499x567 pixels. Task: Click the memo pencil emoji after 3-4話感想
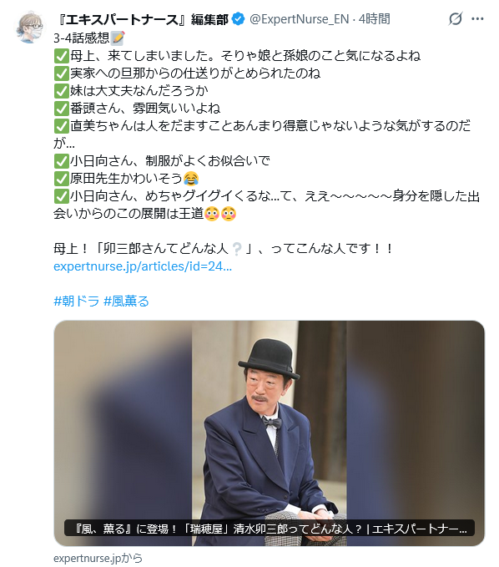[x=118, y=38]
